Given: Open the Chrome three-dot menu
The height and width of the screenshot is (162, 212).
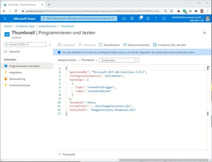Looking at the screenshot, I should (x=208, y=11).
